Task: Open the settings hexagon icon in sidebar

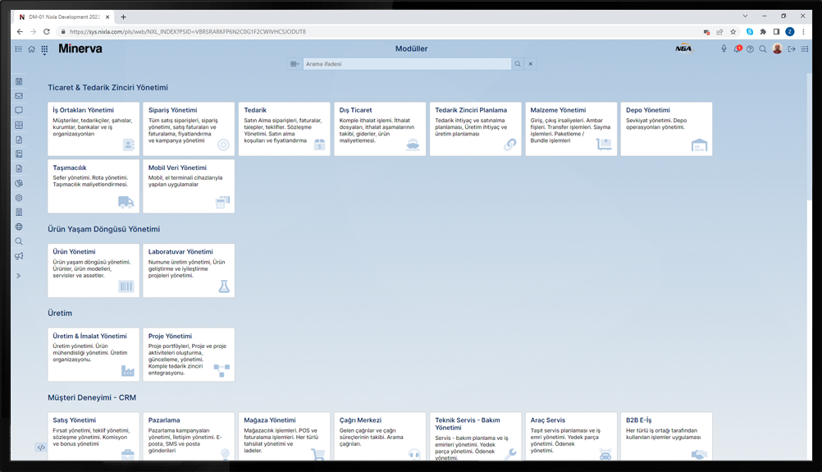Action: click(19, 198)
